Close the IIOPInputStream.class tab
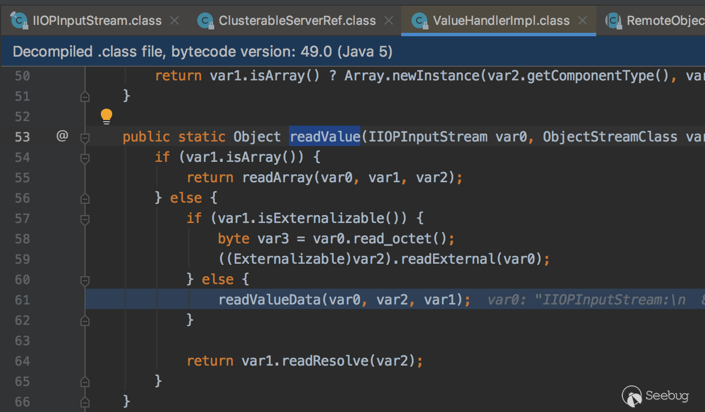 [x=175, y=21]
